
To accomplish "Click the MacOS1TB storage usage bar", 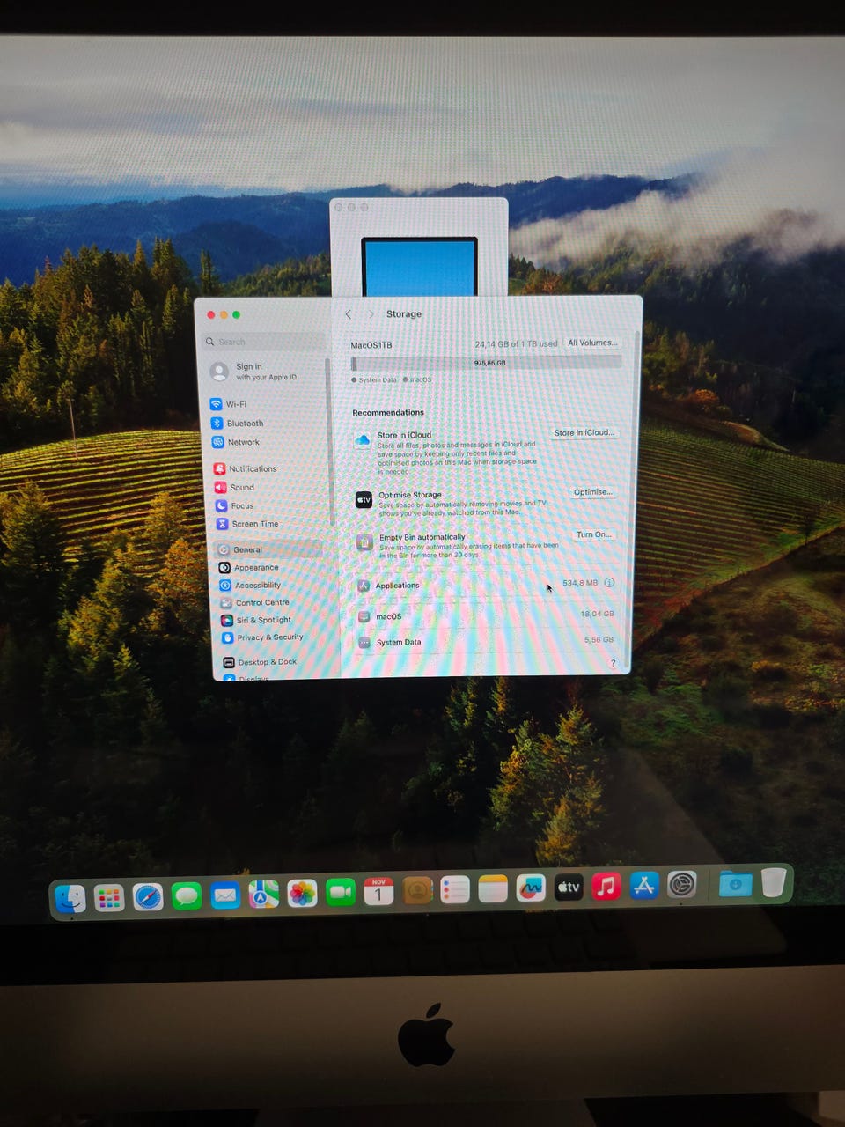I will point(486,363).
